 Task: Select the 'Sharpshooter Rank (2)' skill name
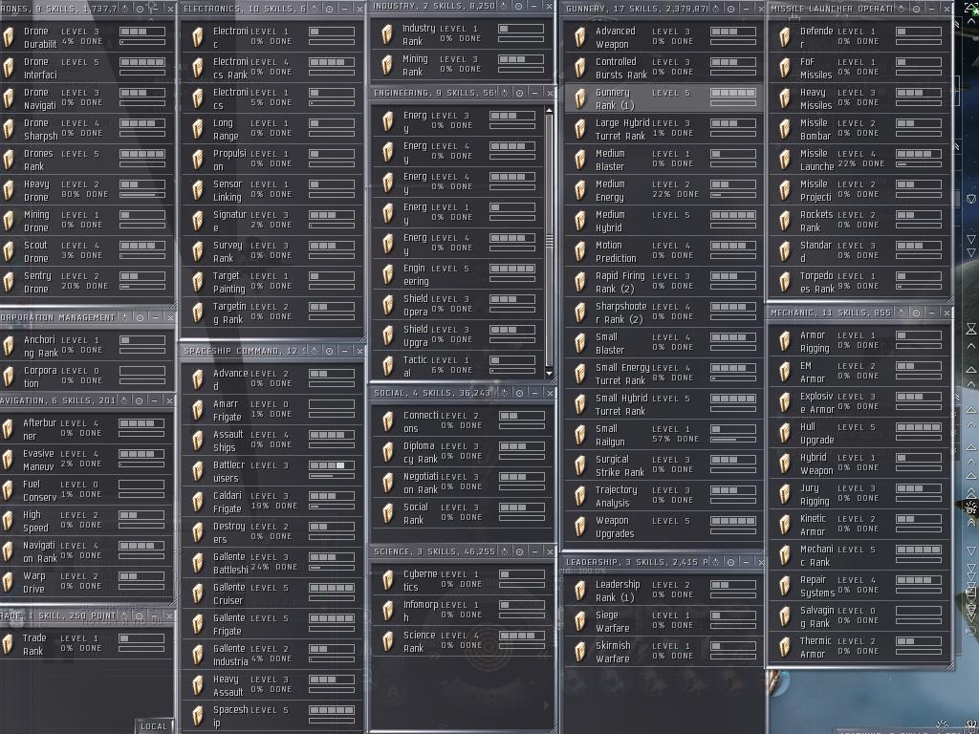[622, 313]
